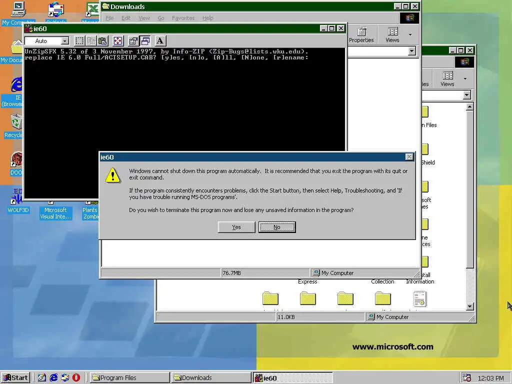Viewport: 512px width, 384px height.
Task: Click vertical scrollbar track in Program Files window
Action: pyautogui.click(x=469, y=285)
